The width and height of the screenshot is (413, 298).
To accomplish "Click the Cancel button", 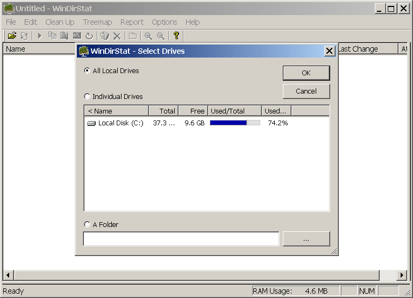I will click(x=306, y=91).
